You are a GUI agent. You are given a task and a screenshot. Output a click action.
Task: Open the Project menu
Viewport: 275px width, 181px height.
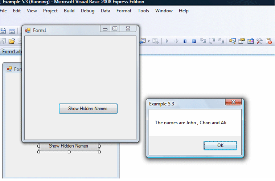click(50, 11)
